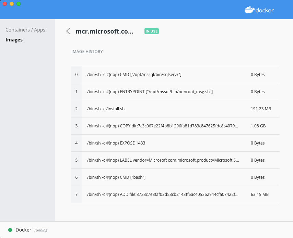Screen dimensions: 293x238
Task: Click the 191.23 MB size value
Action: pyautogui.click(x=261, y=109)
